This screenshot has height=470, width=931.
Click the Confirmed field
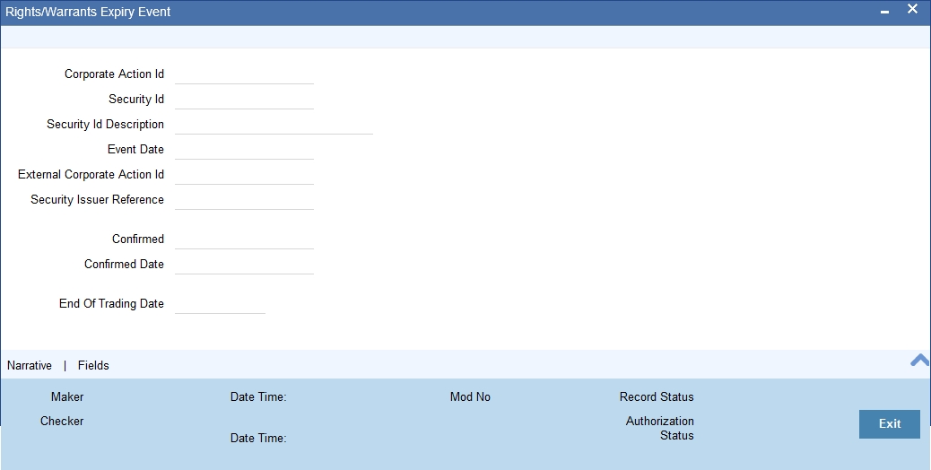(x=244, y=239)
